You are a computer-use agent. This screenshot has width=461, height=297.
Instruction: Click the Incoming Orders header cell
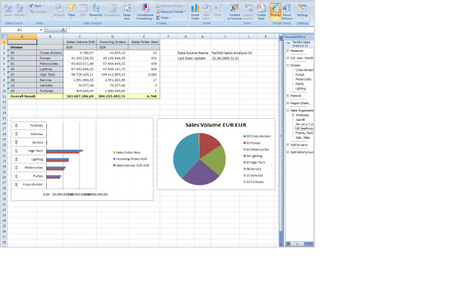(x=112, y=42)
